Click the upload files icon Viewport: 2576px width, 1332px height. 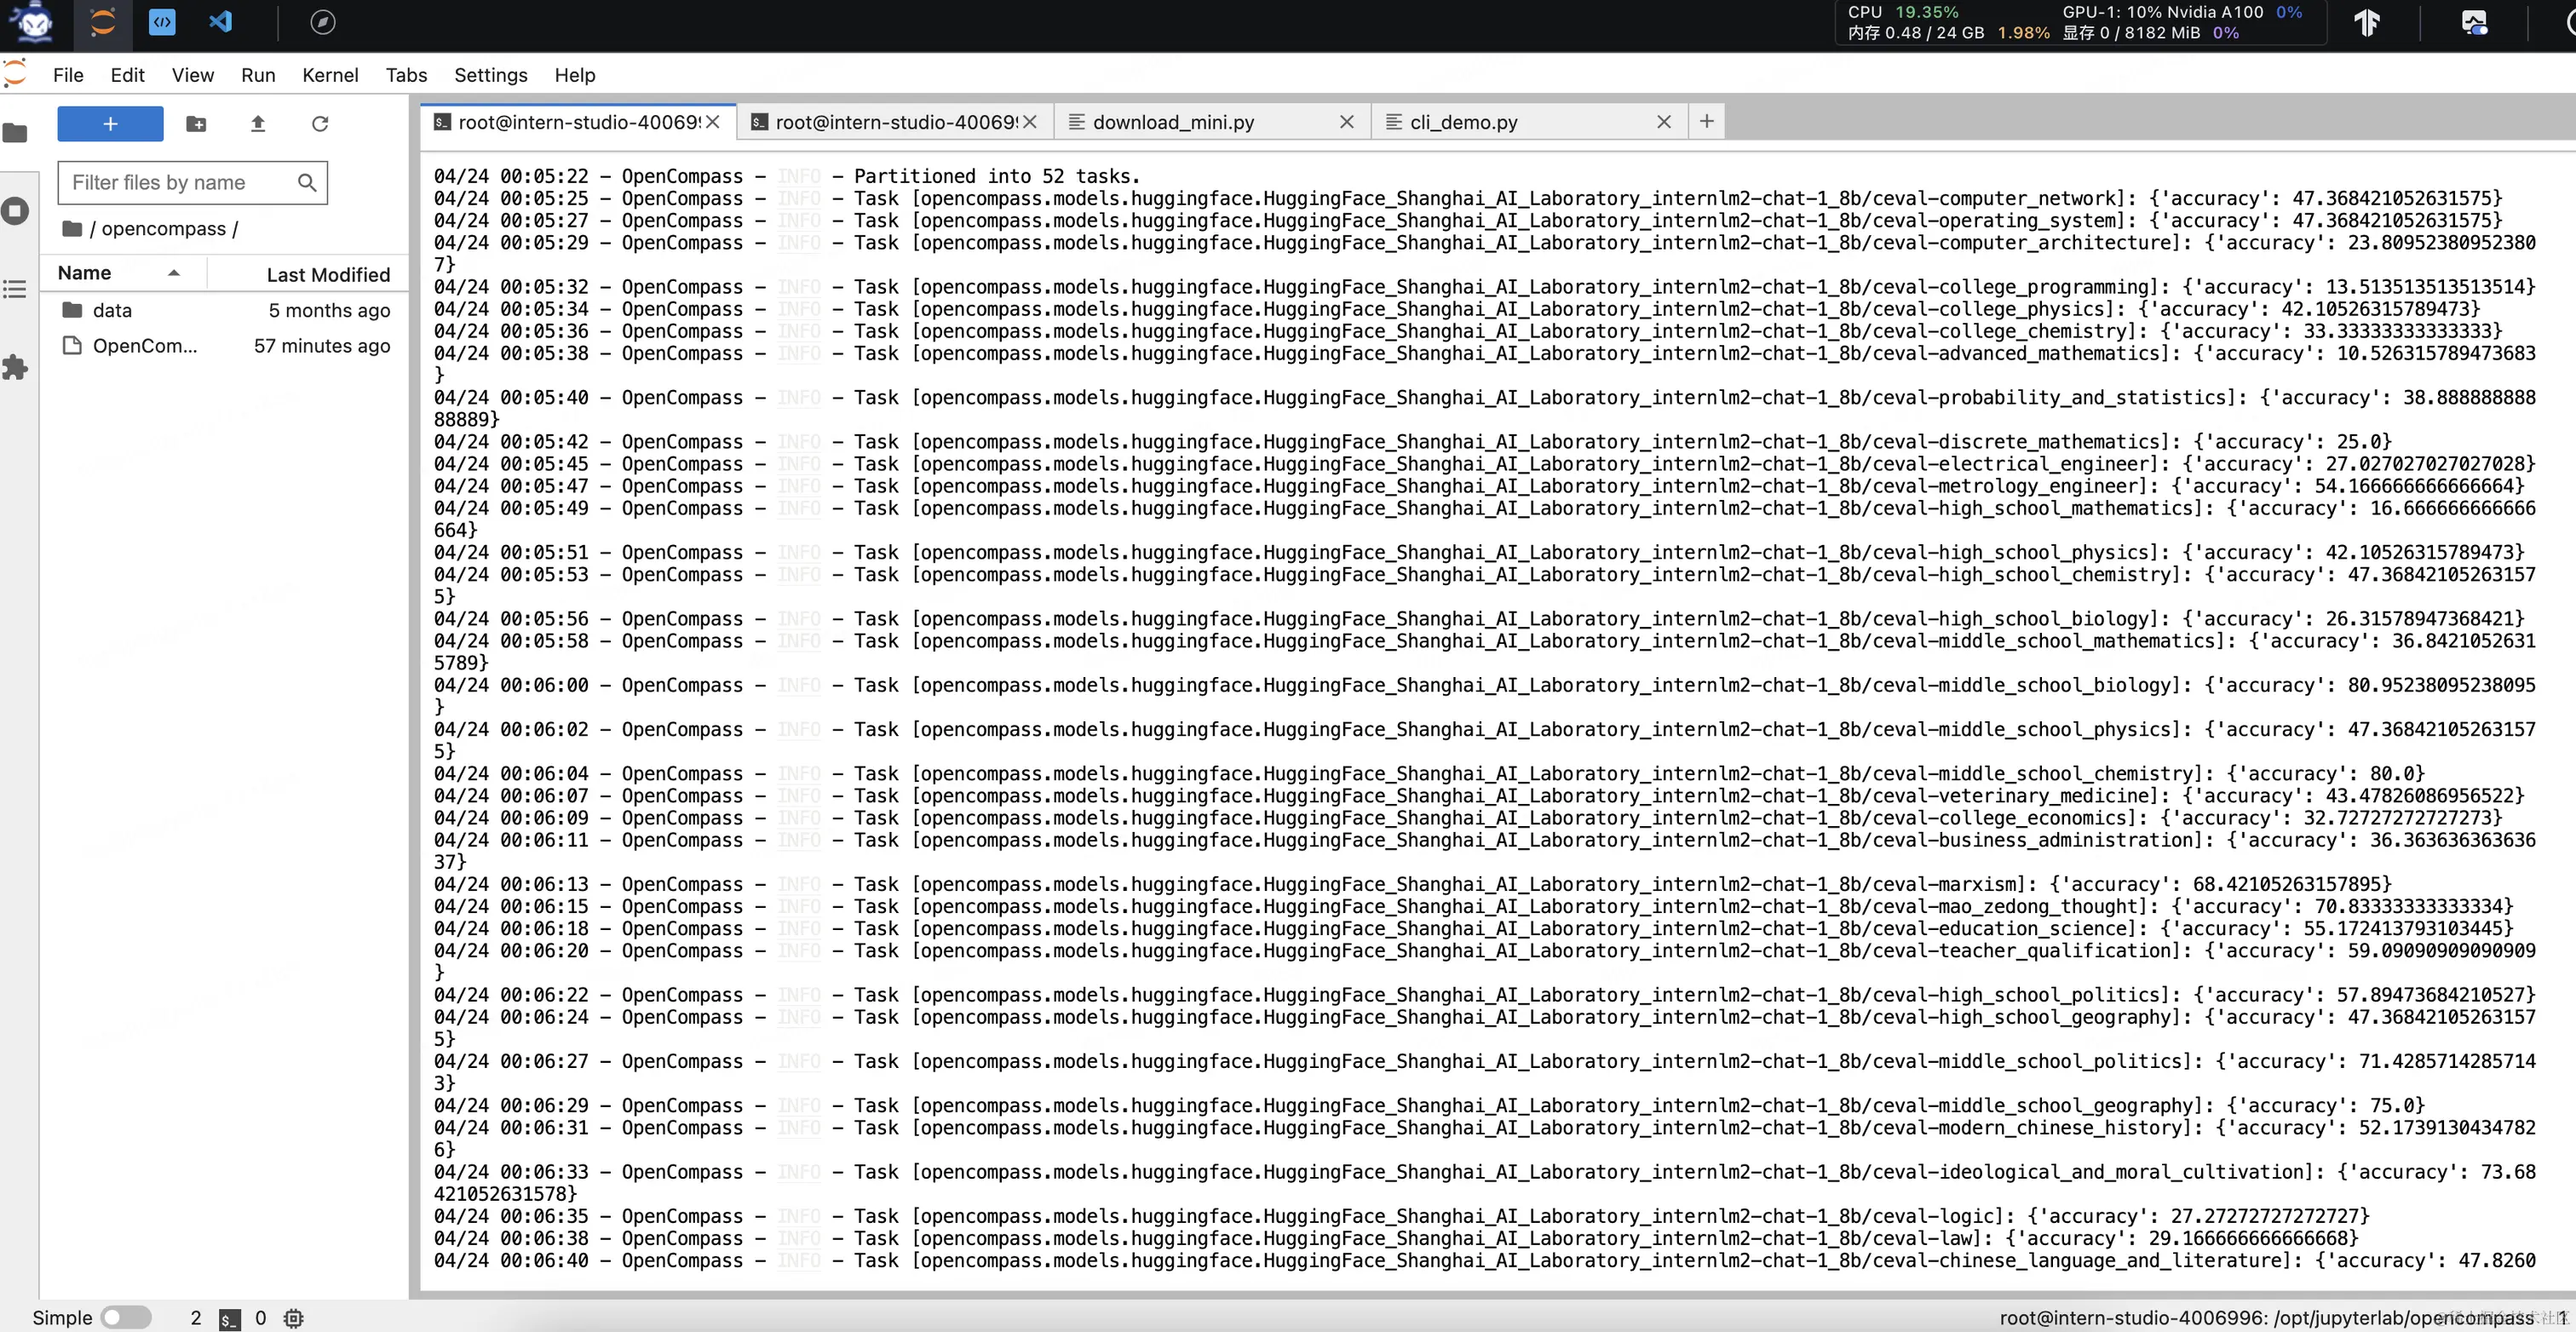point(258,124)
